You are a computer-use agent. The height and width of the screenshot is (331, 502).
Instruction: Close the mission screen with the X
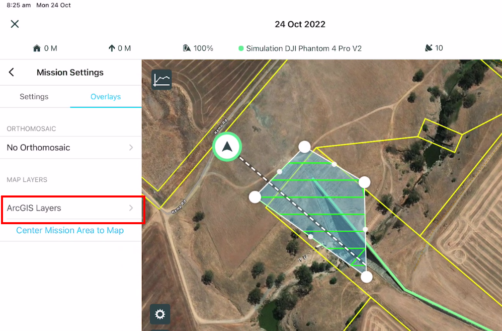pos(15,24)
